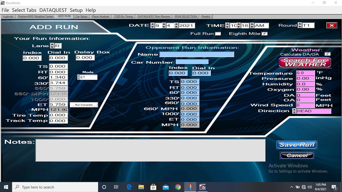Open the Mode ET selector

click(79, 77)
